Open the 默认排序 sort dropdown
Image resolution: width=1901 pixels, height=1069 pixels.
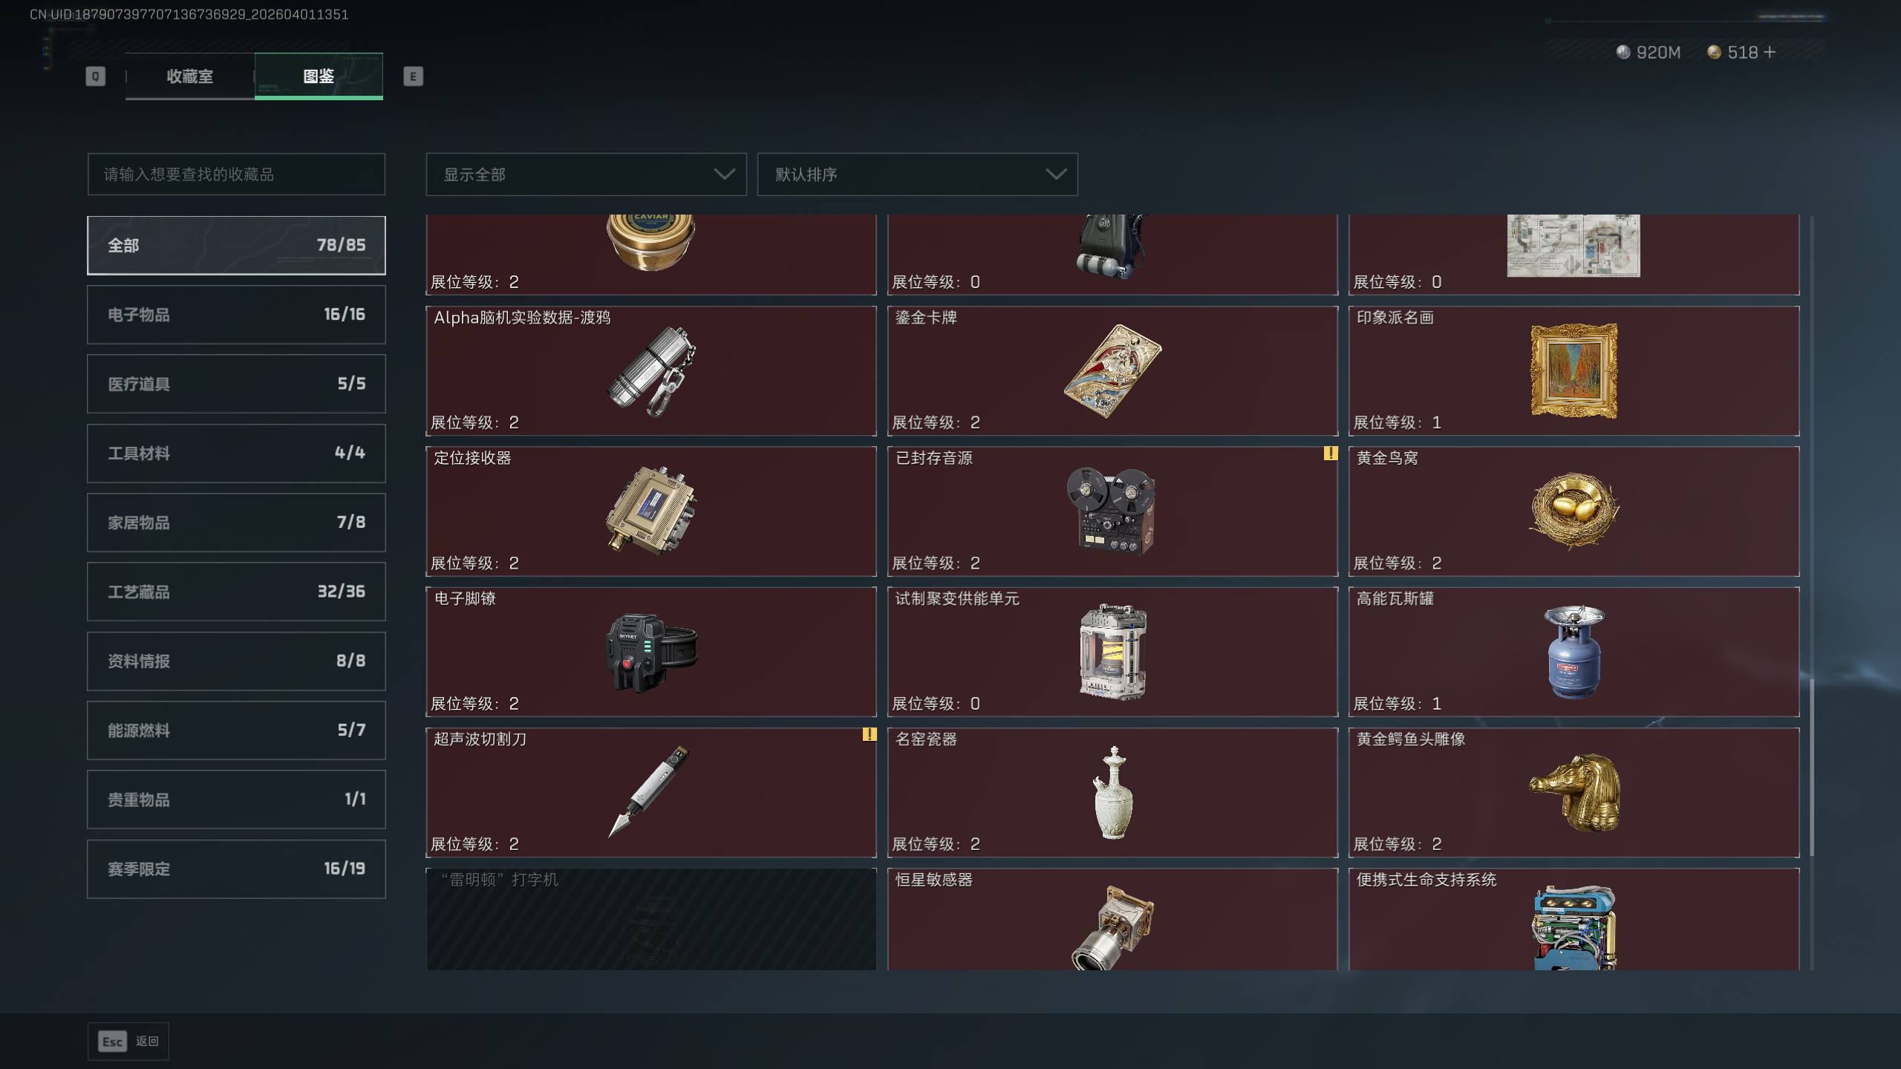click(917, 174)
